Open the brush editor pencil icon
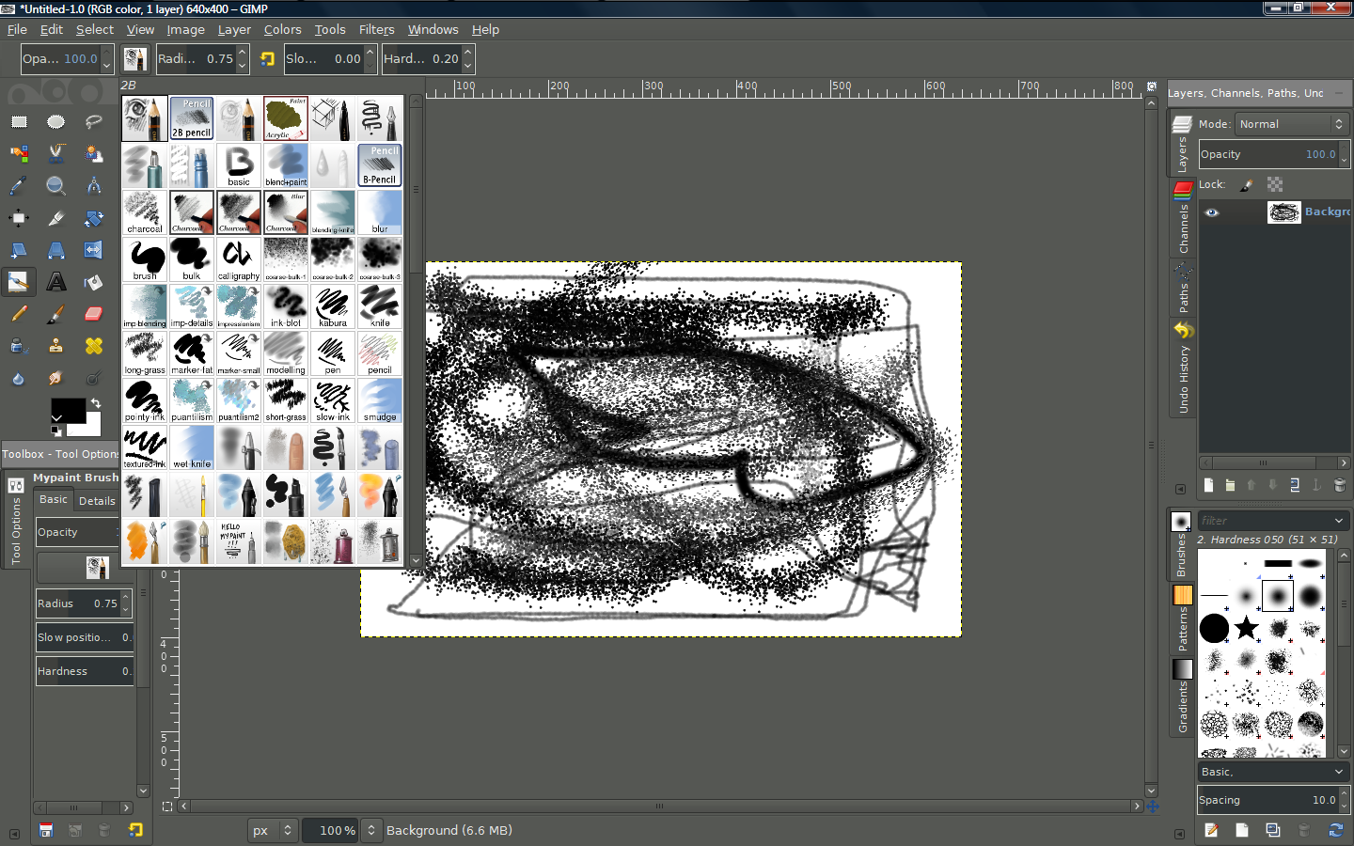Viewport: 1354px width, 846px height. [x=1211, y=830]
